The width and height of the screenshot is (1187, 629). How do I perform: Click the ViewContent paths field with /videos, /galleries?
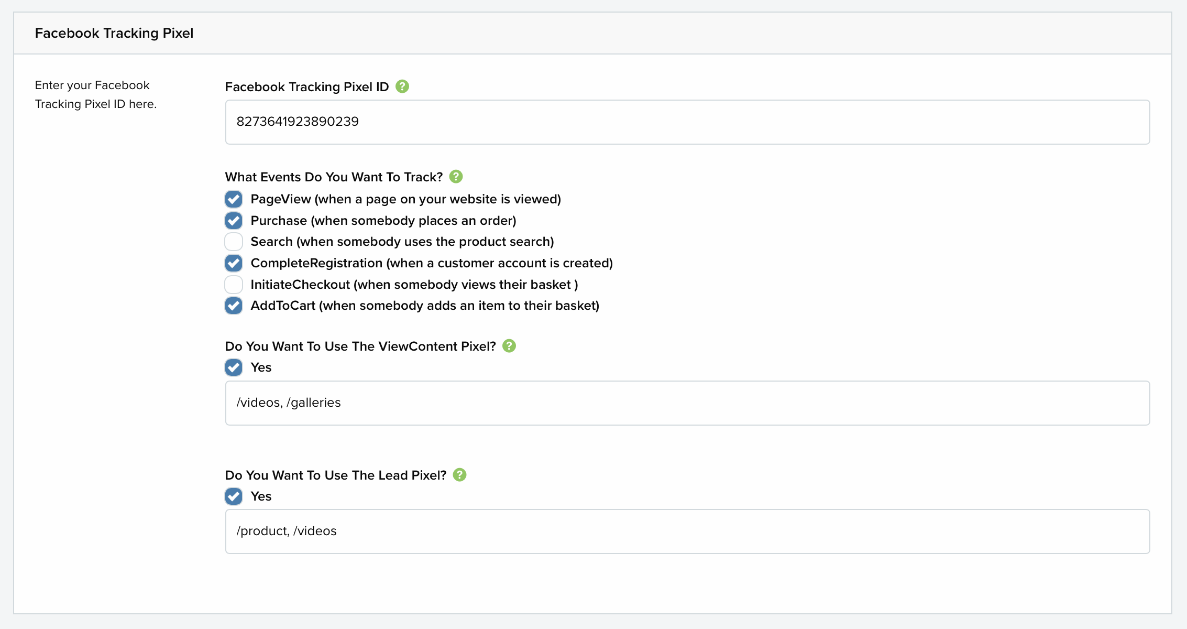687,403
